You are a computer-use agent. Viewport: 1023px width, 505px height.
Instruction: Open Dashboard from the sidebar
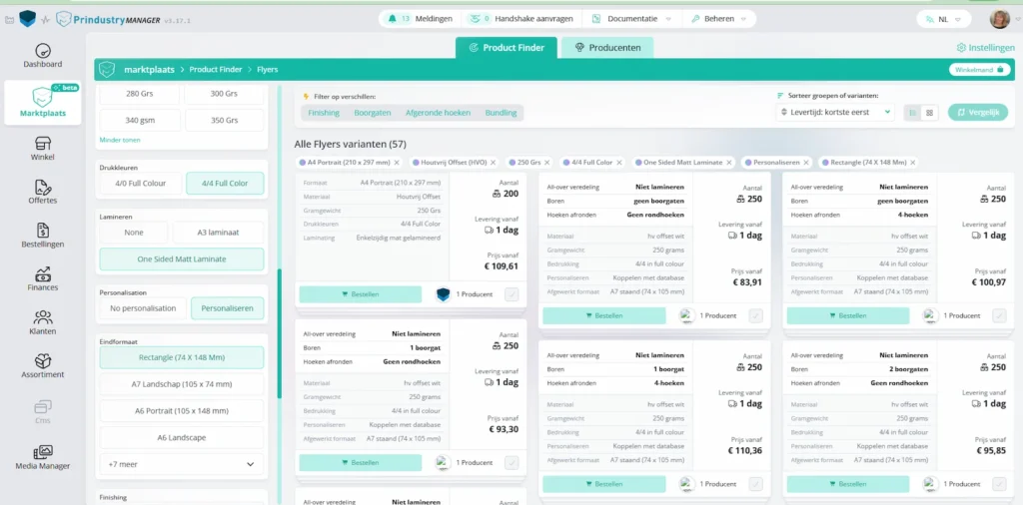[42, 56]
